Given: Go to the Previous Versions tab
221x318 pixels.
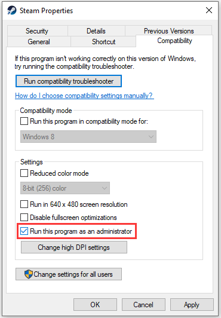Looking at the screenshot, I should pos(168,31).
